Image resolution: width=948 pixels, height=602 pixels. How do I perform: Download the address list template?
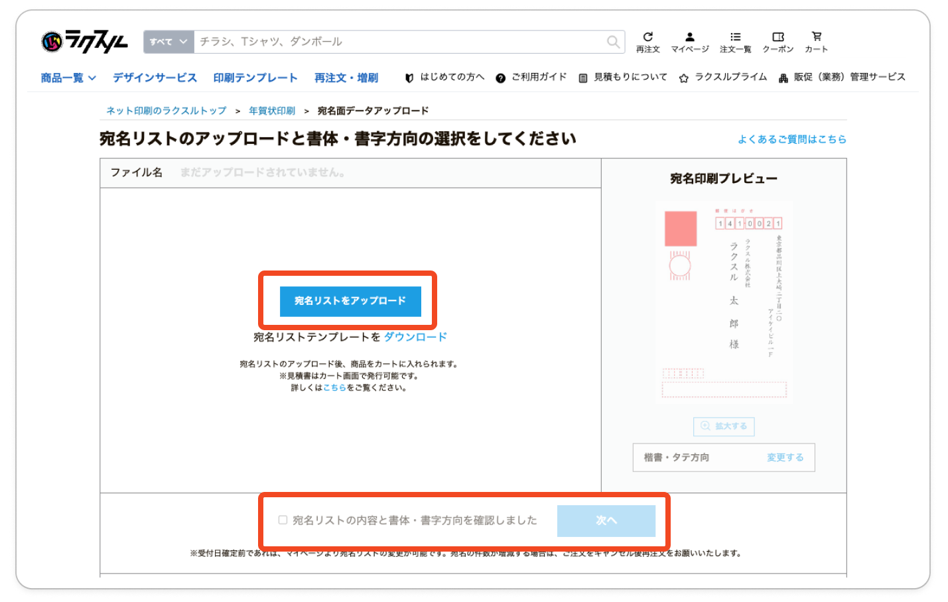tap(415, 337)
